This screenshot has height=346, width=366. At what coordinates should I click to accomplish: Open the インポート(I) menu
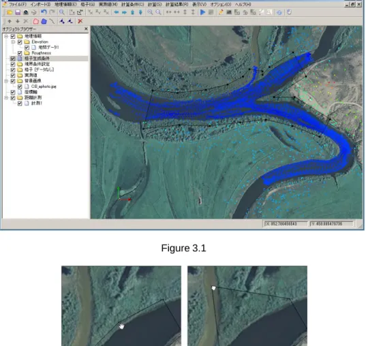click(40, 5)
